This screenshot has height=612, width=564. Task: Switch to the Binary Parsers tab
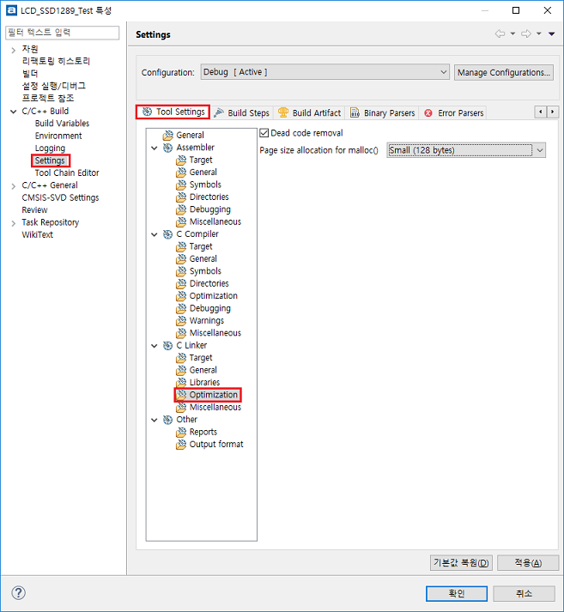(382, 112)
